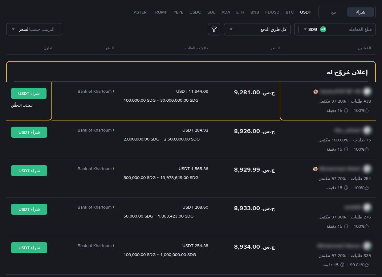
Task: Open the filter funnel icon
Action: coord(214,29)
